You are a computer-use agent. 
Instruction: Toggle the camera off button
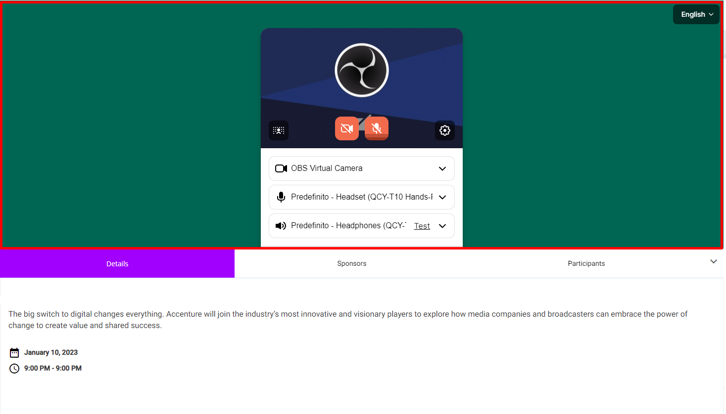pos(347,128)
